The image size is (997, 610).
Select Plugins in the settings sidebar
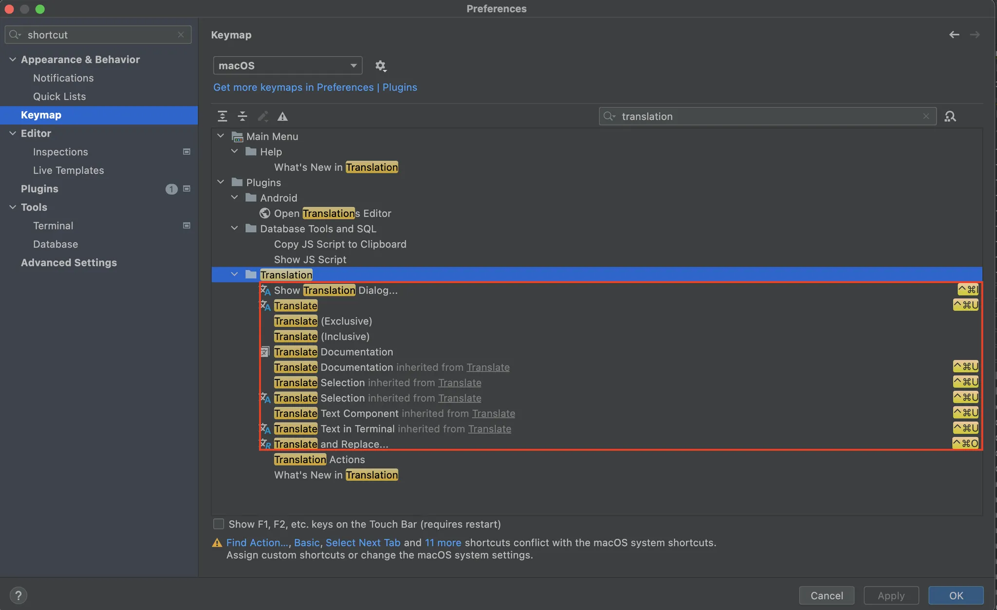click(39, 189)
